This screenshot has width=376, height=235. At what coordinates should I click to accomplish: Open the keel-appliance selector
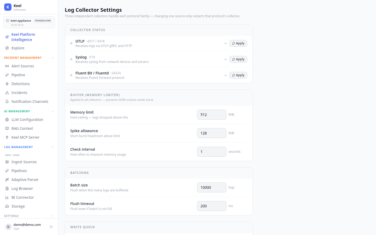click(x=29, y=22)
